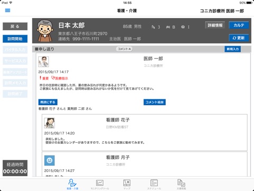The width and height of the screenshot is (254, 191).
Task: Tap the 85歳 男性 age label
Action: [x=132, y=27]
